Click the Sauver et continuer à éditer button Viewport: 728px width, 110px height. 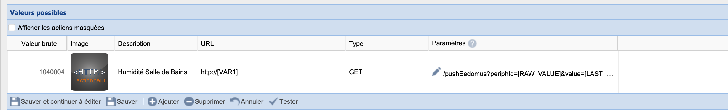pos(56,101)
